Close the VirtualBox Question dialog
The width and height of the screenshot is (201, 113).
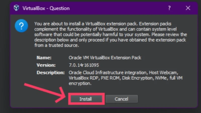(x=188, y=8)
